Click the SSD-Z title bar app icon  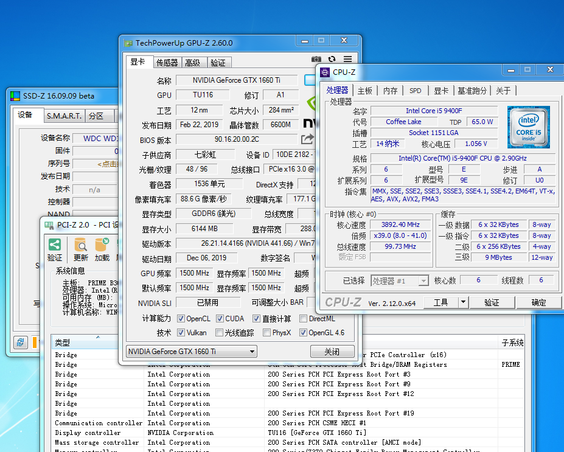click(15, 96)
